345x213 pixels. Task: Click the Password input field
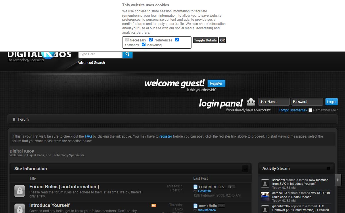tap(307, 102)
